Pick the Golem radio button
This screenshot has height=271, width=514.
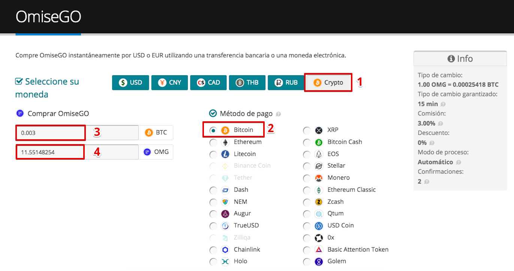[x=307, y=262]
